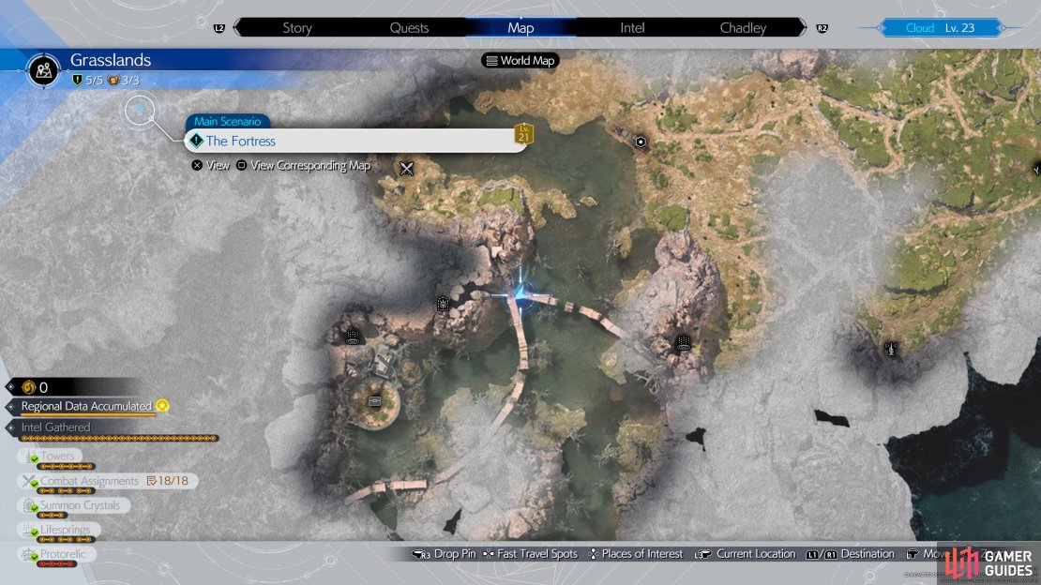The height and width of the screenshot is (585, 1041).
Task: Click the L2 button prompt icon
Action: coord(219,28)
